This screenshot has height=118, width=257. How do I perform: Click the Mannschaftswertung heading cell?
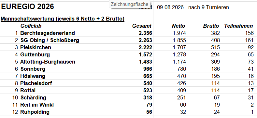click(x=63, y=19)
